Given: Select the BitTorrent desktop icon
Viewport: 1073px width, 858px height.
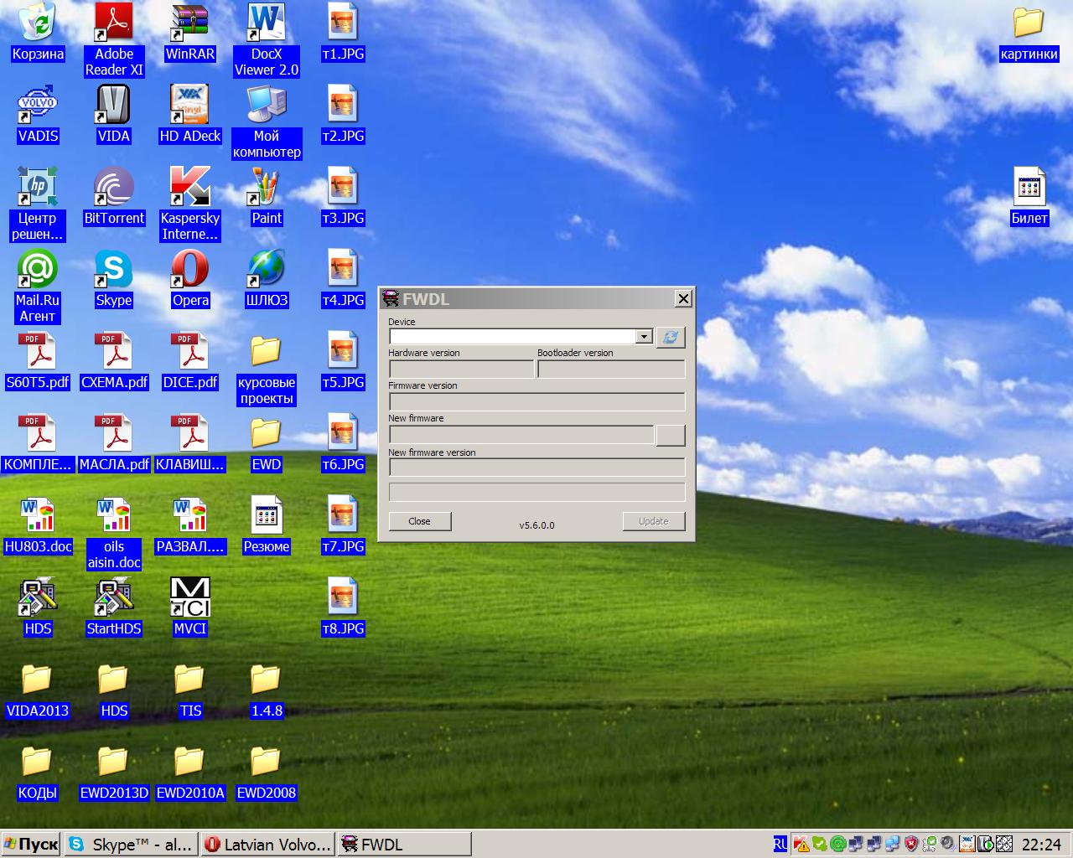Looking at the screenshot, I should click(114, 196).
